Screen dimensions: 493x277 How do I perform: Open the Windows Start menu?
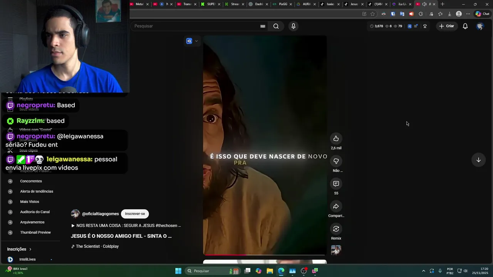coord(178,271)
